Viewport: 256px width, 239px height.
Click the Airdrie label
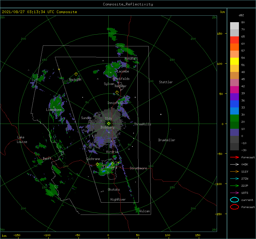[112, 152]
